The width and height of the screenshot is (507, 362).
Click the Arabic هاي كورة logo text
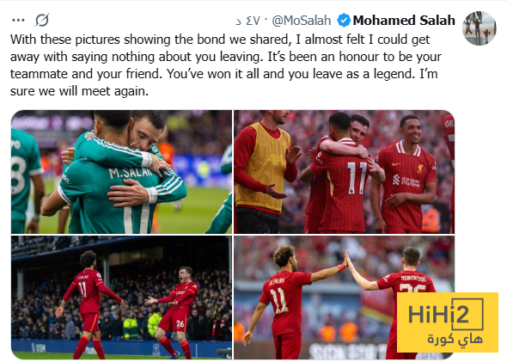coord(455,339)
